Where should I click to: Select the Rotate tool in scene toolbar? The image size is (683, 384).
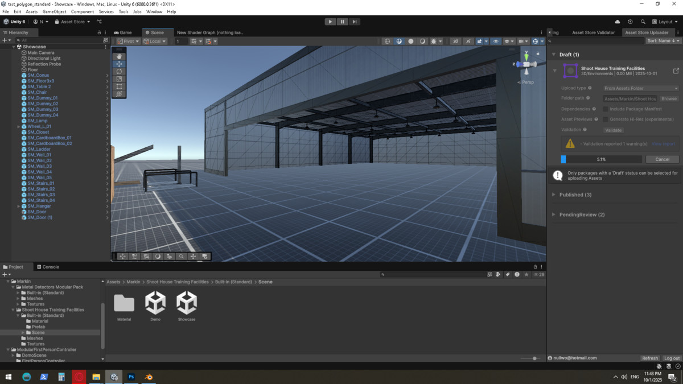[119, 72]
